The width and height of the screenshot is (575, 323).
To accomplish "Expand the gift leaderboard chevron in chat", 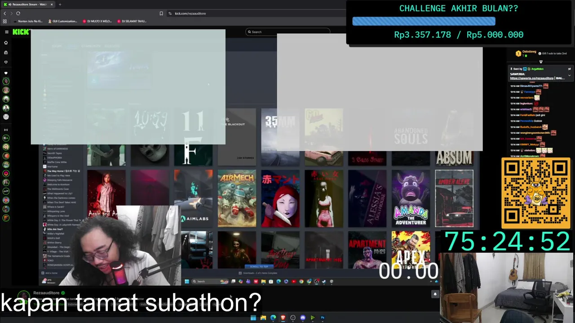I will pos(541,61).
